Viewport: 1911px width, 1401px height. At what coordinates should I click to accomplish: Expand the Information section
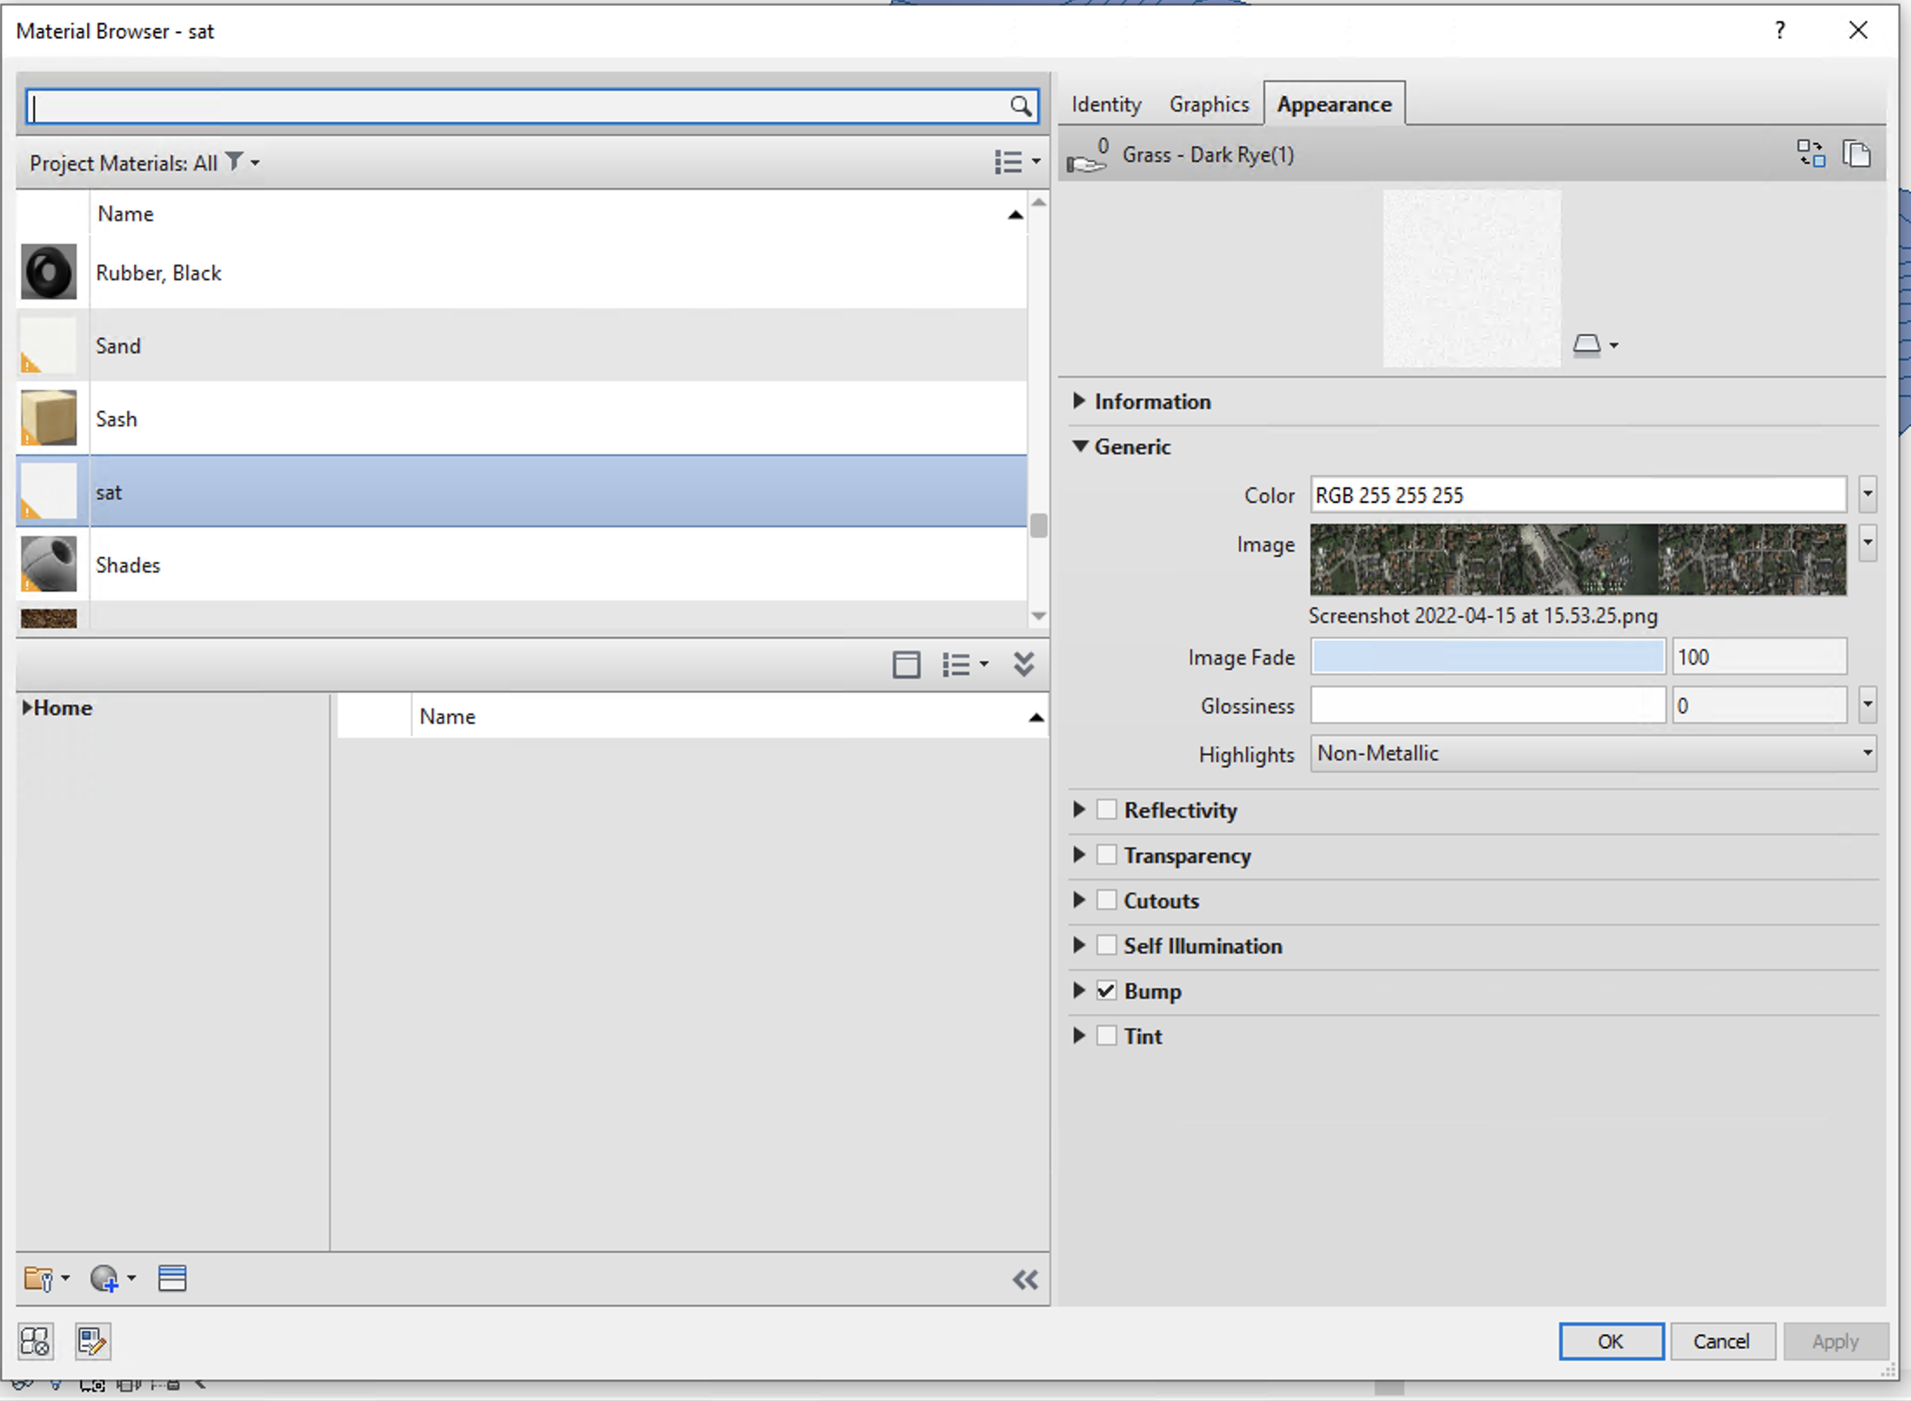[1080, 401]
